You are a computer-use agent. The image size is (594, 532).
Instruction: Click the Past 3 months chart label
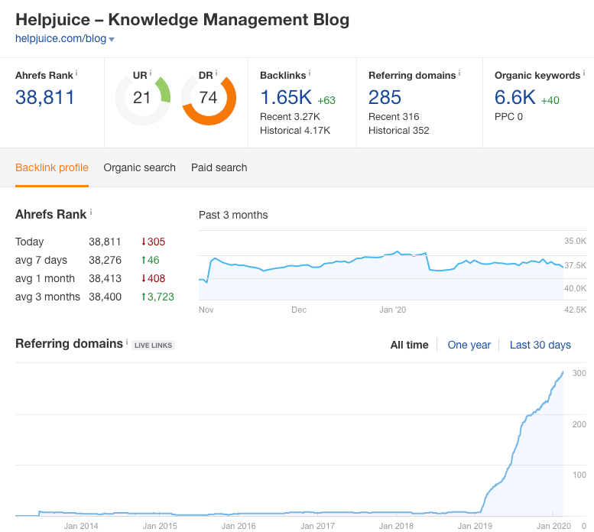tap(233, 215)
